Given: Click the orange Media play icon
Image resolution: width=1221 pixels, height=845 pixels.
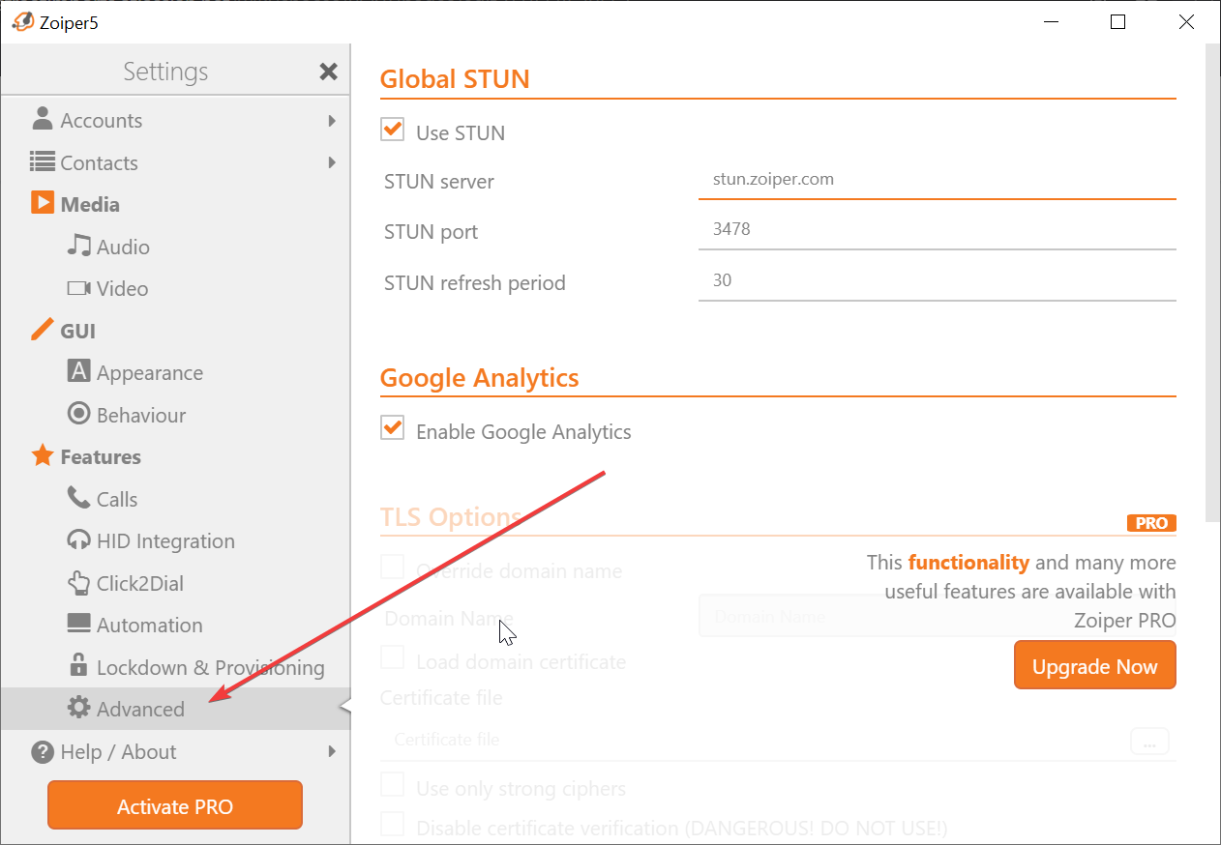Looking at the screenshot, I should point(42,203).
